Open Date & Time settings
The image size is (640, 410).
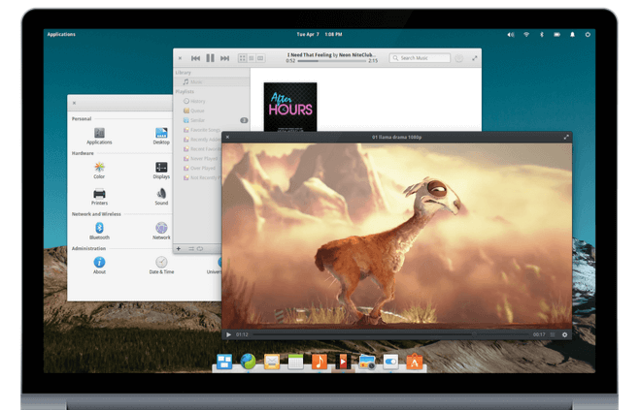pos(161,263)
